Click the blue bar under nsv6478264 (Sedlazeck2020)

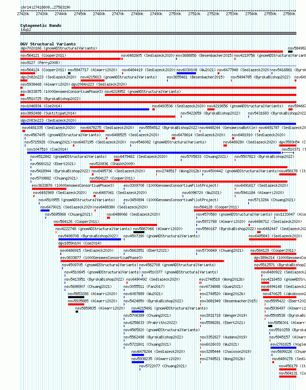pos(138,355)
